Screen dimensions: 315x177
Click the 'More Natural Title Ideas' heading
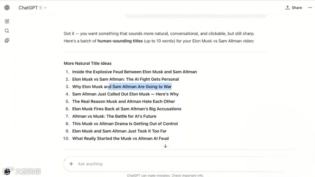coord(87,63)
